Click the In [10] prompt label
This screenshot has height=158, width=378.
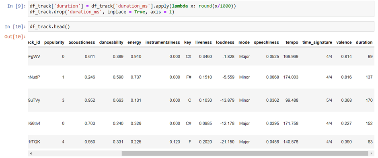click(x=15, y=27)
